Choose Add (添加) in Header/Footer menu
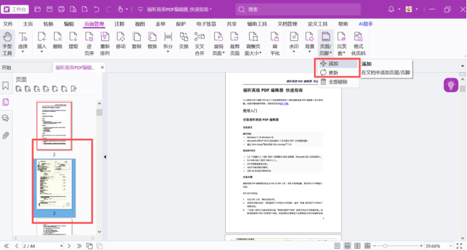This screenshot has width=467, height=250. (x=338, y=64)
